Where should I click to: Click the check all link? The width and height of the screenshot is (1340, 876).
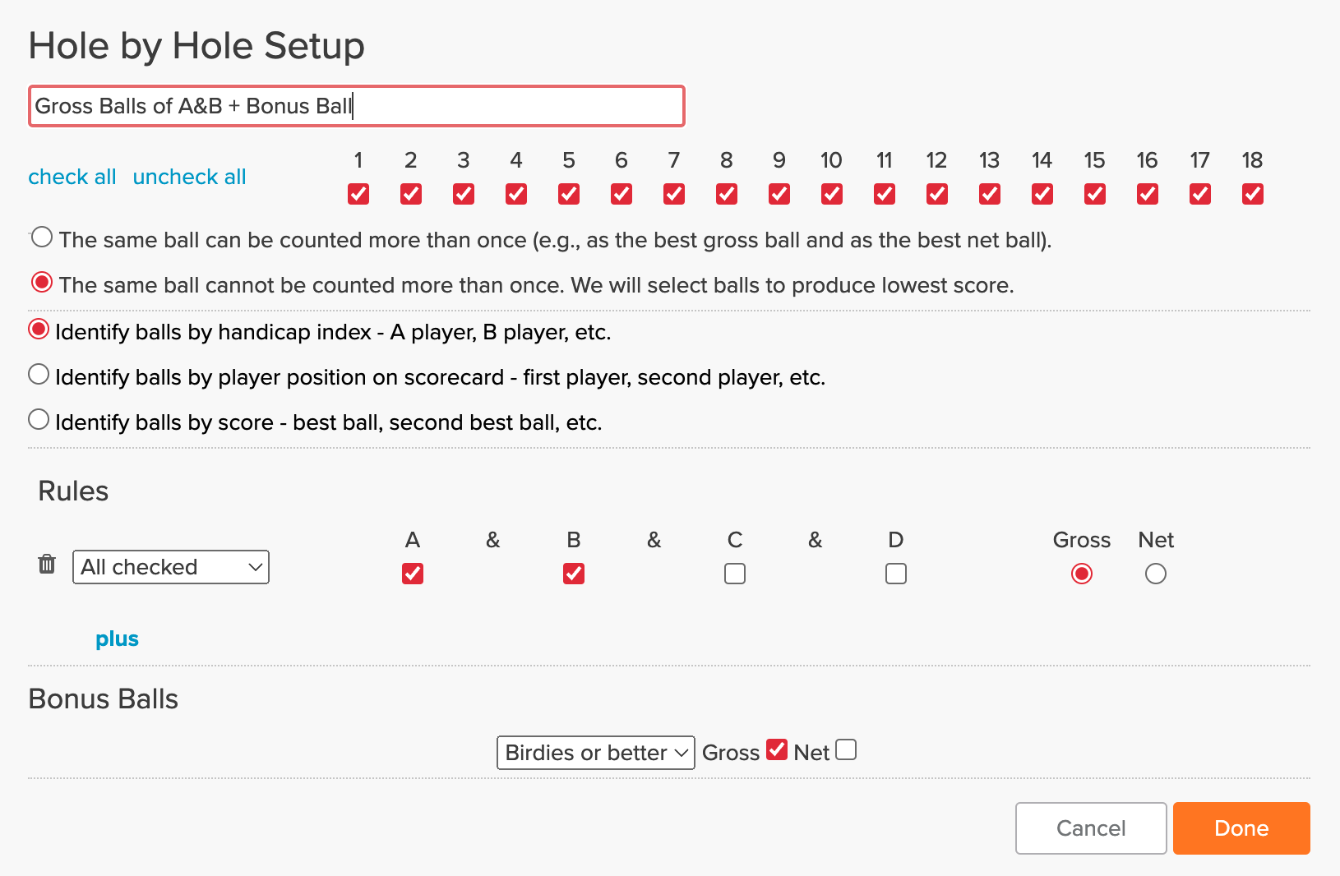click(x=72, y=177)
